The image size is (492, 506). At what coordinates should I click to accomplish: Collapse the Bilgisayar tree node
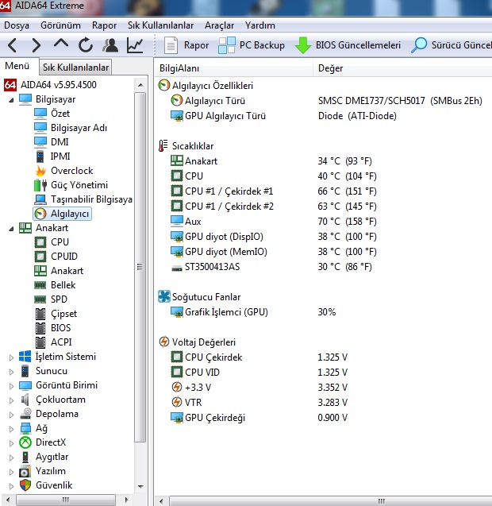point(11,100)
